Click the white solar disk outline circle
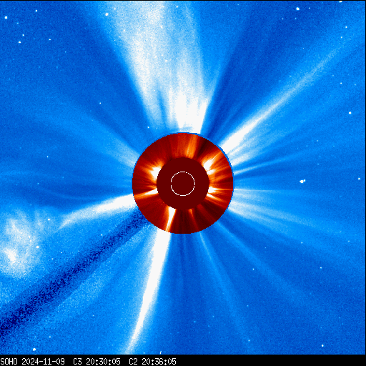The height and width of the screenshot is (366, 366). click(x=183, y=184)
